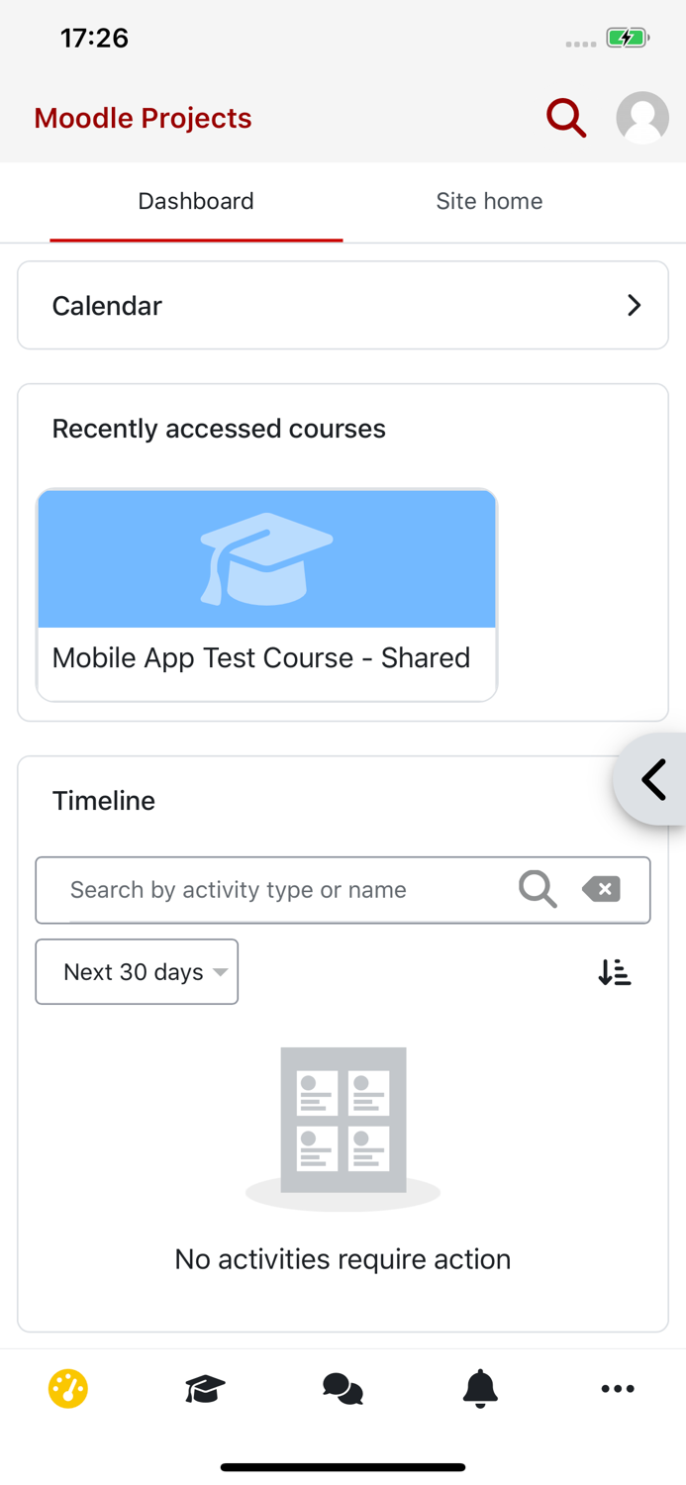Open your user profile avatar
The height and width of the screenshot is (1485, 686).
point(641,118)
